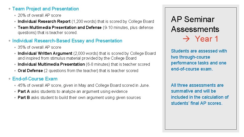Screen dimensions: 244x137
Task: Click the defense questions that is teacher scored line
Action: pyautogui.click(x=48, y=33)
